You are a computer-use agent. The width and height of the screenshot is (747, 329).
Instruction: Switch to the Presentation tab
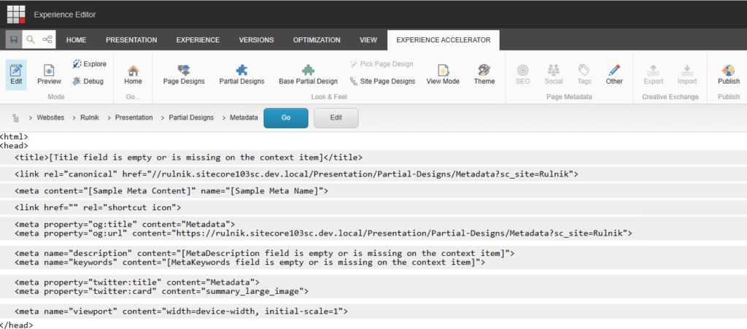point(131,40)
